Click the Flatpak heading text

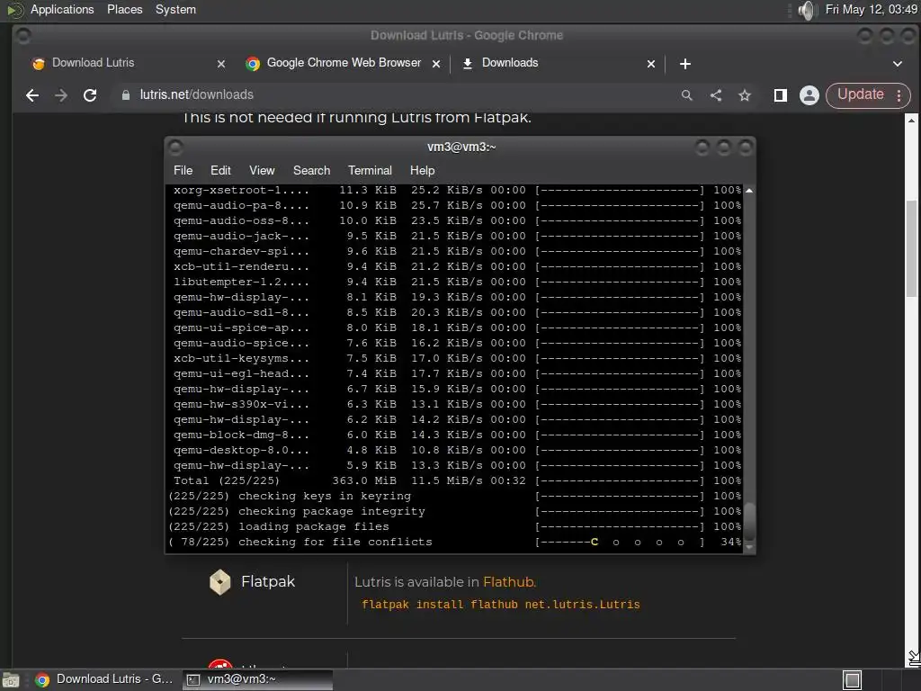(268, 581)
